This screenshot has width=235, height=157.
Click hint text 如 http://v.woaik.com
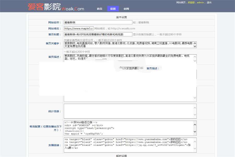[121, 29]
